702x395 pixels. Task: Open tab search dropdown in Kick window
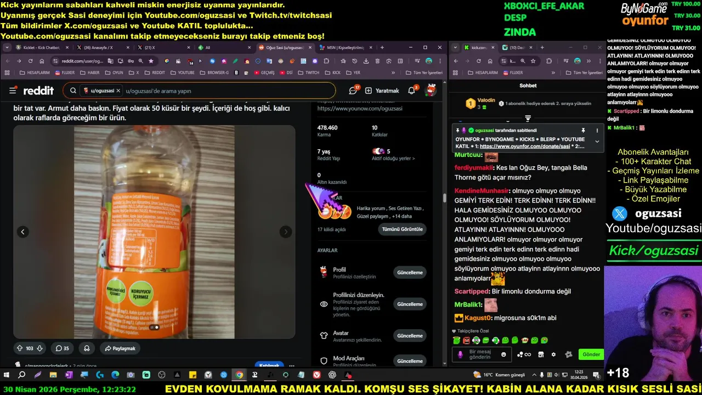point(455,48)
